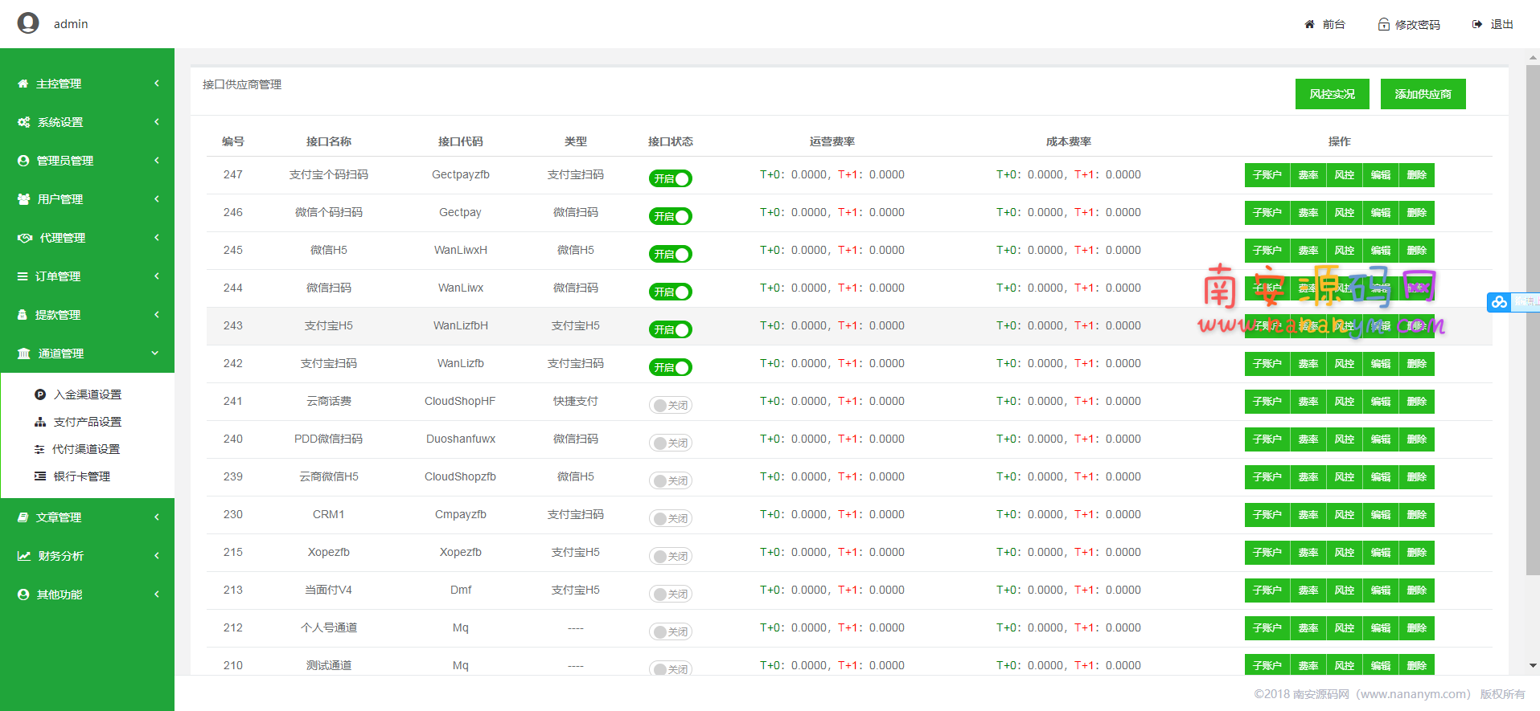Click the 银行卡管理 list icon
This screenshot has width=1540, height=711.
point(40,476)
